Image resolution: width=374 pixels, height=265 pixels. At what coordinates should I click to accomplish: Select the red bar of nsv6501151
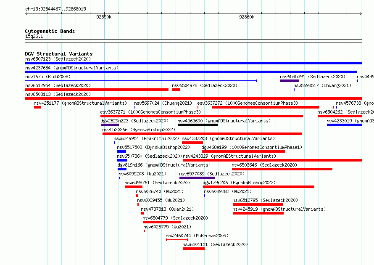pyautogui.click(x=194, y=249)
